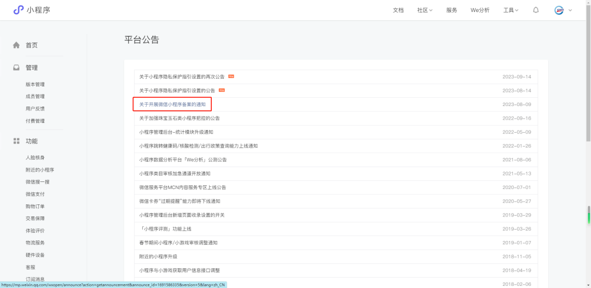Click the date 2021-08-06

pyautogui.click(x=517, y=160)
